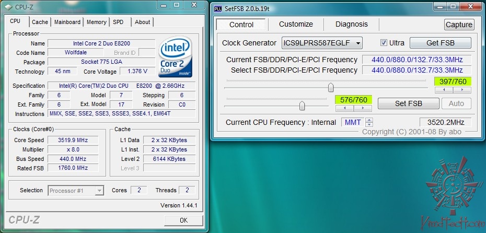Click the Multiplier x 8.0 value
Screen dimensions: 486x233
[x=73, y=149]
